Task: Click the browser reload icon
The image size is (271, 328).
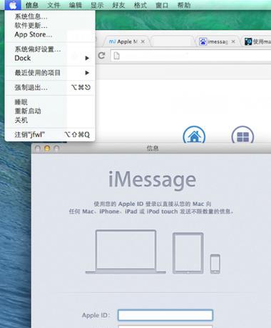Action: click(102, 56)
